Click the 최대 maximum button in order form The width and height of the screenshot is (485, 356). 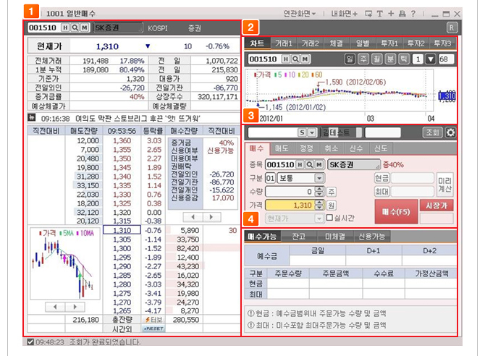[x=381, y=192]
